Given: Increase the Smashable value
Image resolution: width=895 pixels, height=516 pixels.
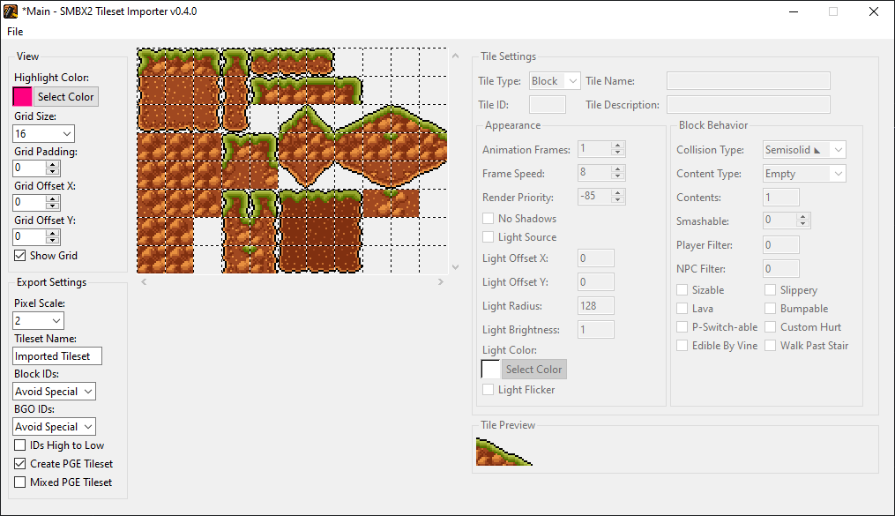Looking at the screenshot, I should [803, 217].
